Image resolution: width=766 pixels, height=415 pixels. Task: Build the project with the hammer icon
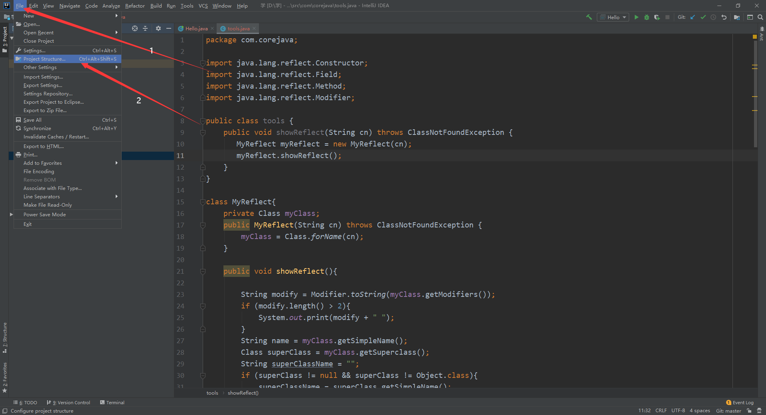[589, 17]
